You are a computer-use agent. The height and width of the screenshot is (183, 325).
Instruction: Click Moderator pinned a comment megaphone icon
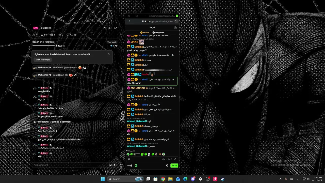pyautogui.click(x=35, y=122)
